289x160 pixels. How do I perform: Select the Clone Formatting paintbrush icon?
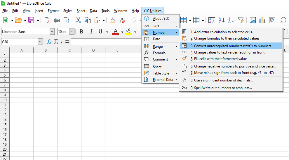pos(113,20)
